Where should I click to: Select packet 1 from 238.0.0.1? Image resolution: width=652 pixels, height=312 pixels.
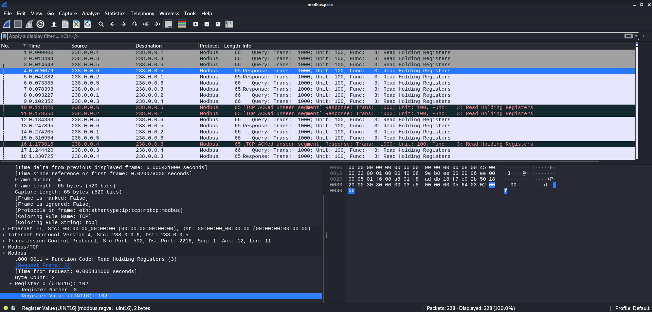coord(318,53)
